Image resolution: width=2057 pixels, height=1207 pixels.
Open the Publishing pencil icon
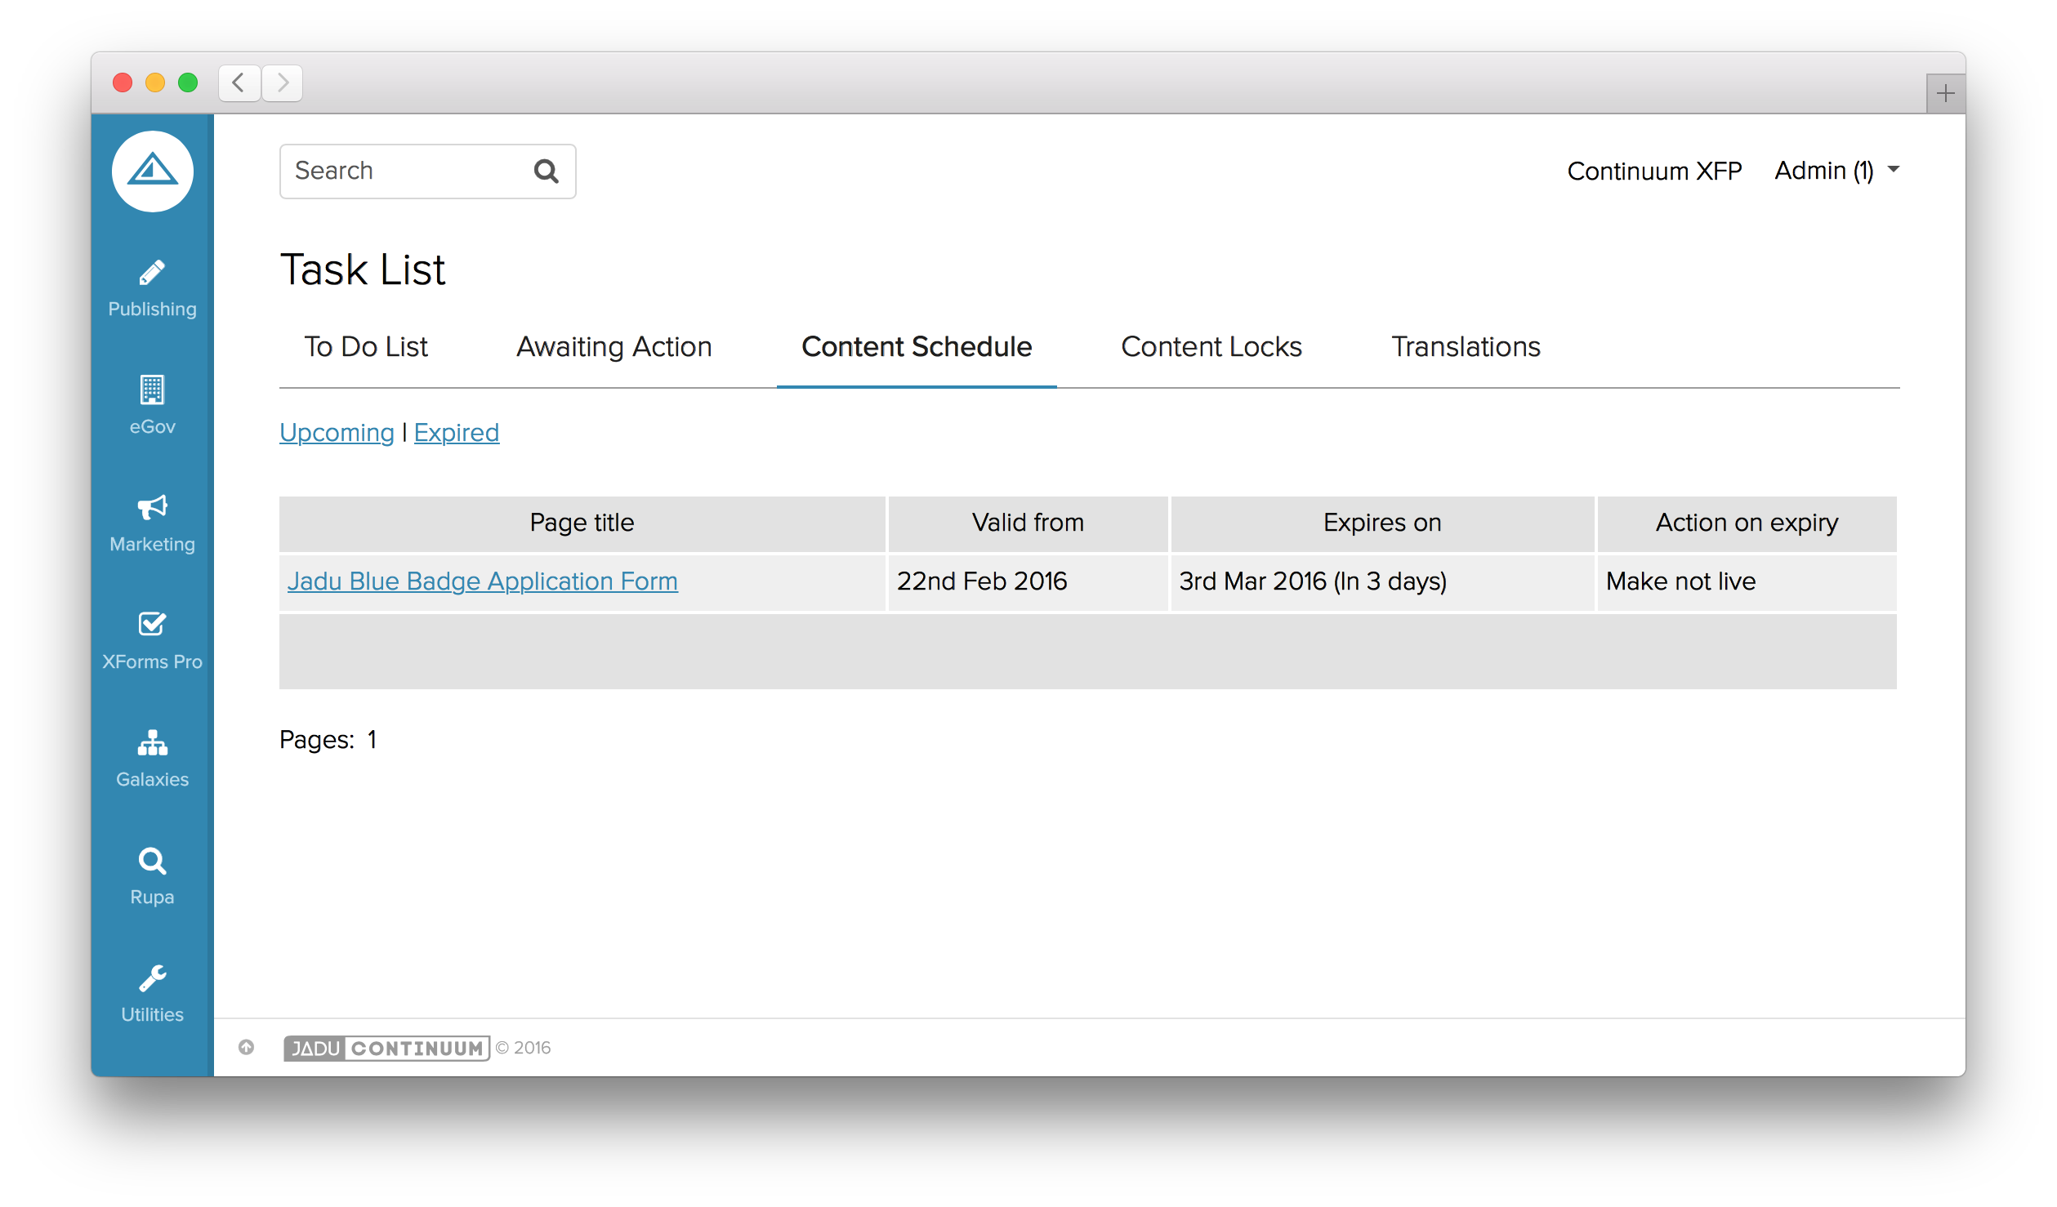point(153,274)
